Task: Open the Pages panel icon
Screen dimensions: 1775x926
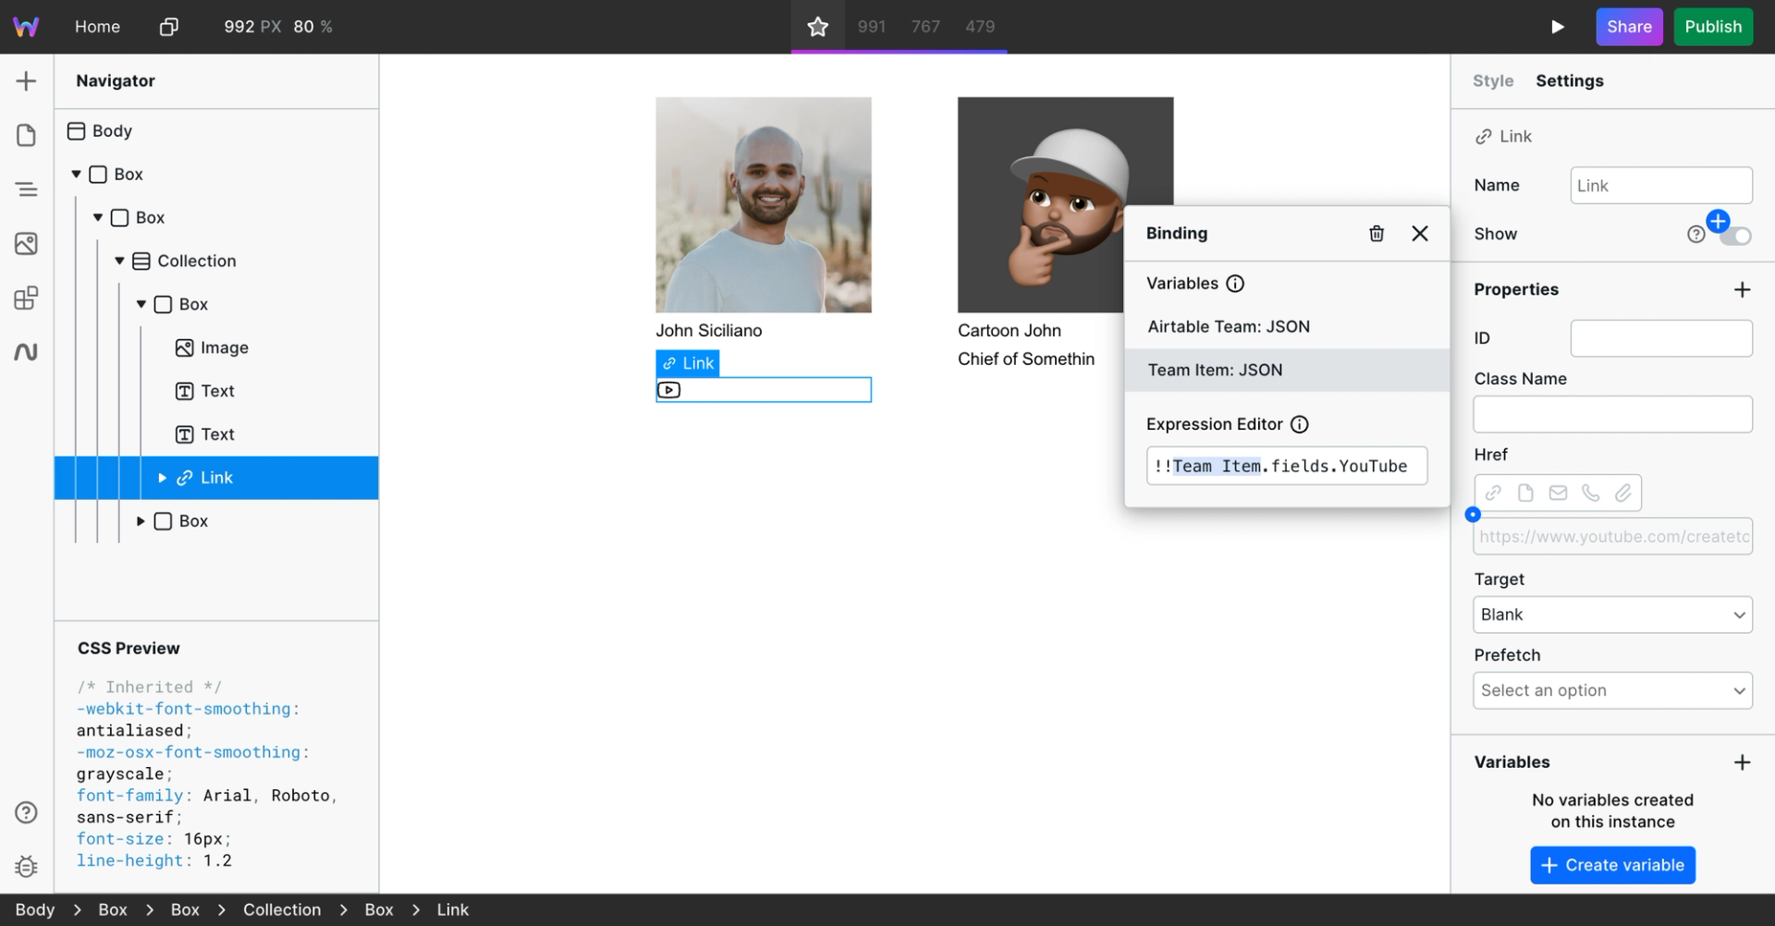Action: [26, 135]
